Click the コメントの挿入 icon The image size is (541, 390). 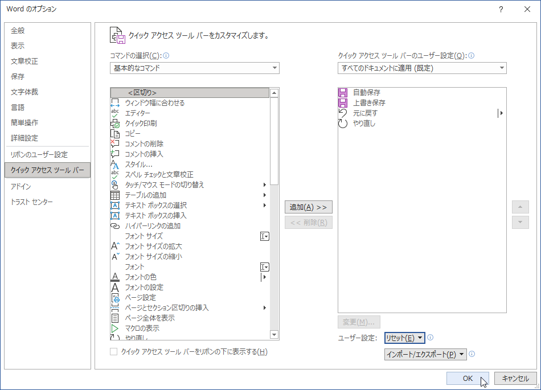115,154
